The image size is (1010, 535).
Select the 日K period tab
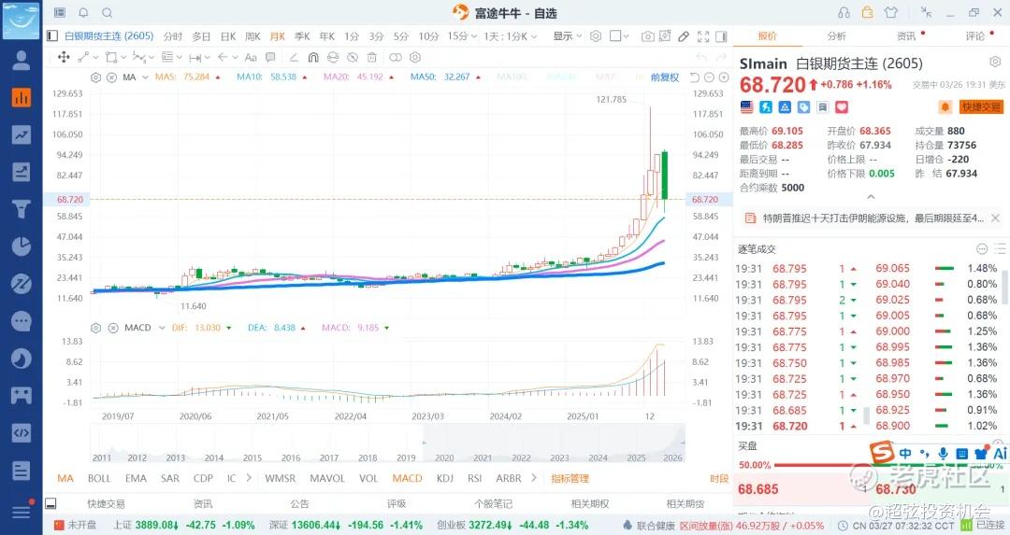point(228,36)
